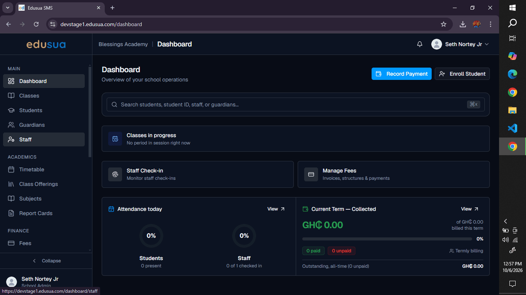Select Staff in the sidebar
This screenshot has width=526, height=295.
(x=44, y=139)
